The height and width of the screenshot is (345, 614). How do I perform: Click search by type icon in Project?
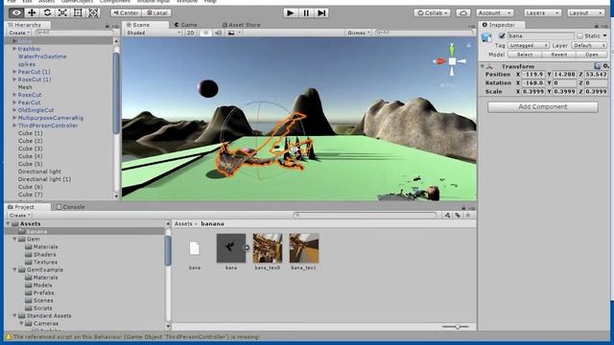(x=447, y=215)
